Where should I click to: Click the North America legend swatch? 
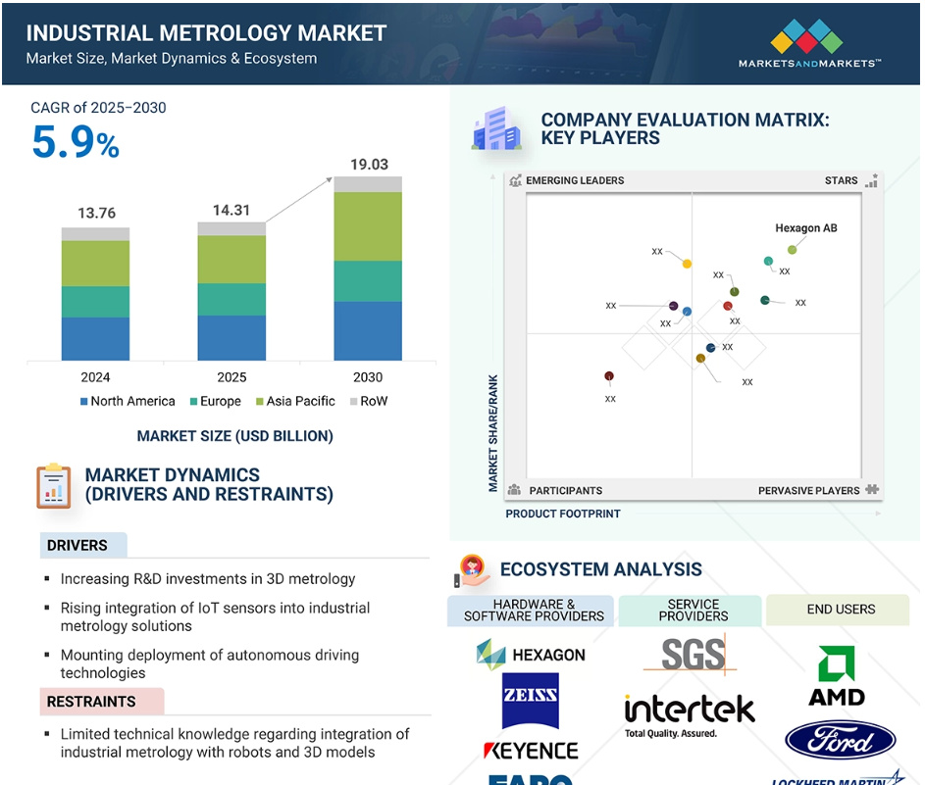tap(83, 402)
